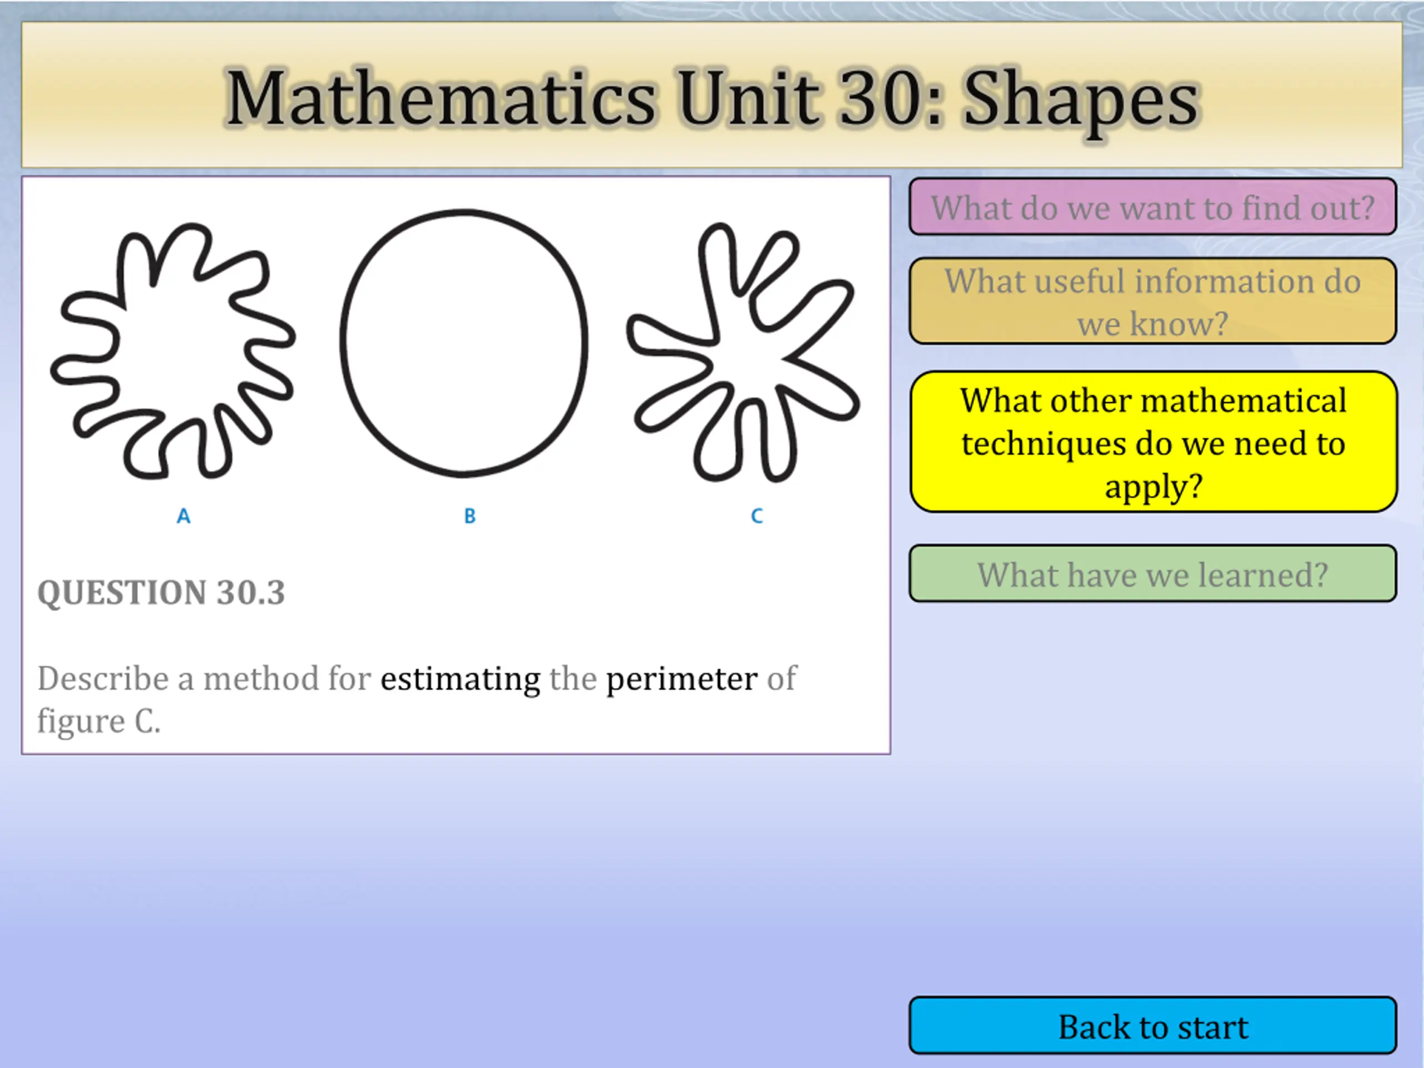Click the round shape figure B

[x=463, y=343]
